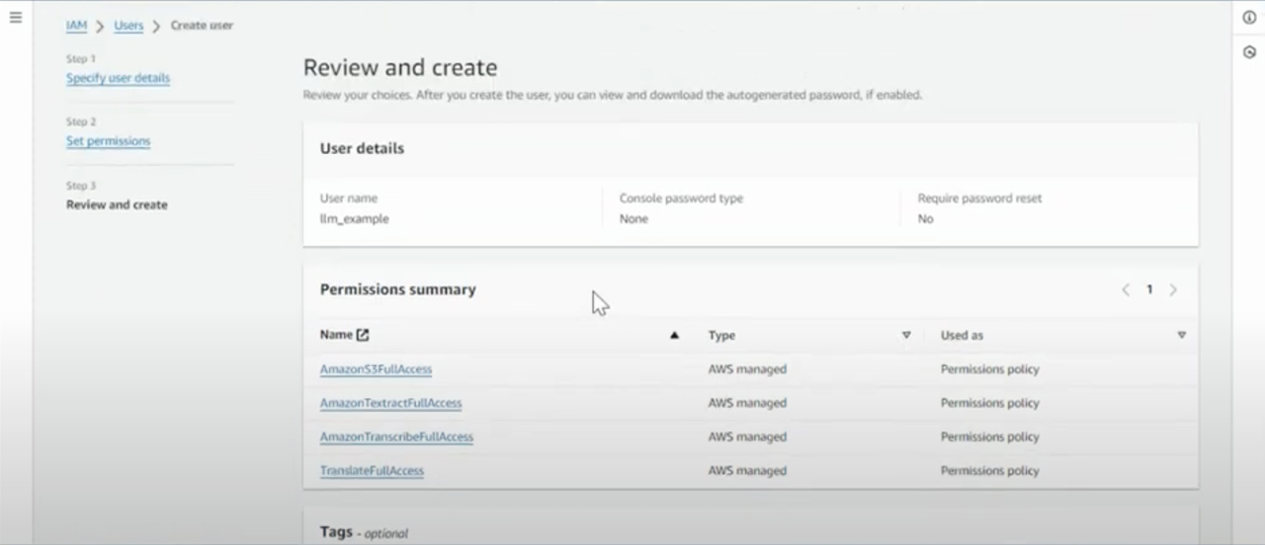This screenshot has height=545, width=1265.
Task: Go to previous page of permissions
Action: 1126,290
